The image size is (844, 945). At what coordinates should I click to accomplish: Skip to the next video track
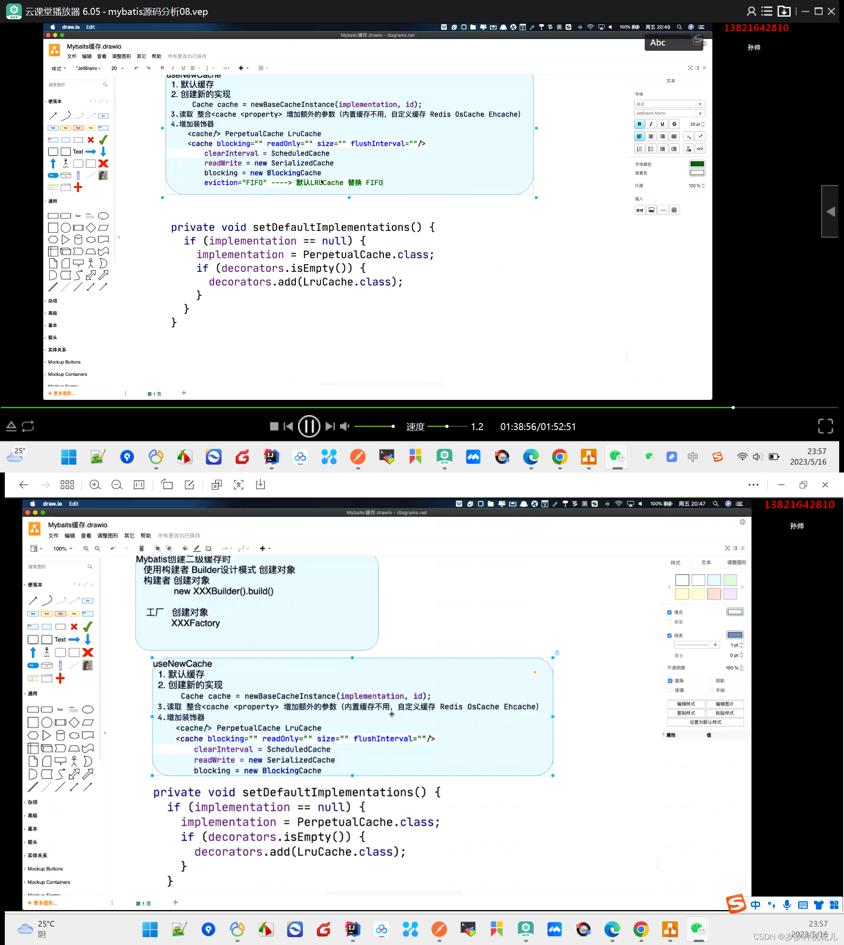330,426
